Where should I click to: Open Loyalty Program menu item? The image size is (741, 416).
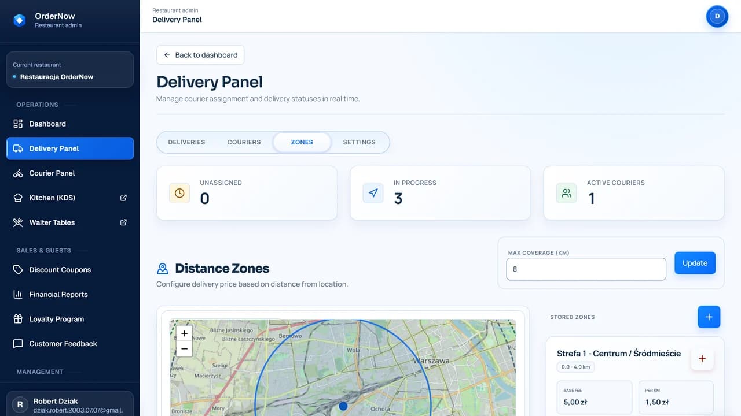coord(70,319)
